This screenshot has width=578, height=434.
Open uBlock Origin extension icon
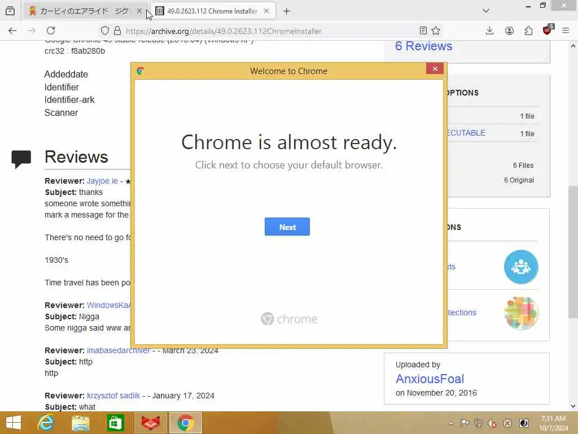pos(548,30)
